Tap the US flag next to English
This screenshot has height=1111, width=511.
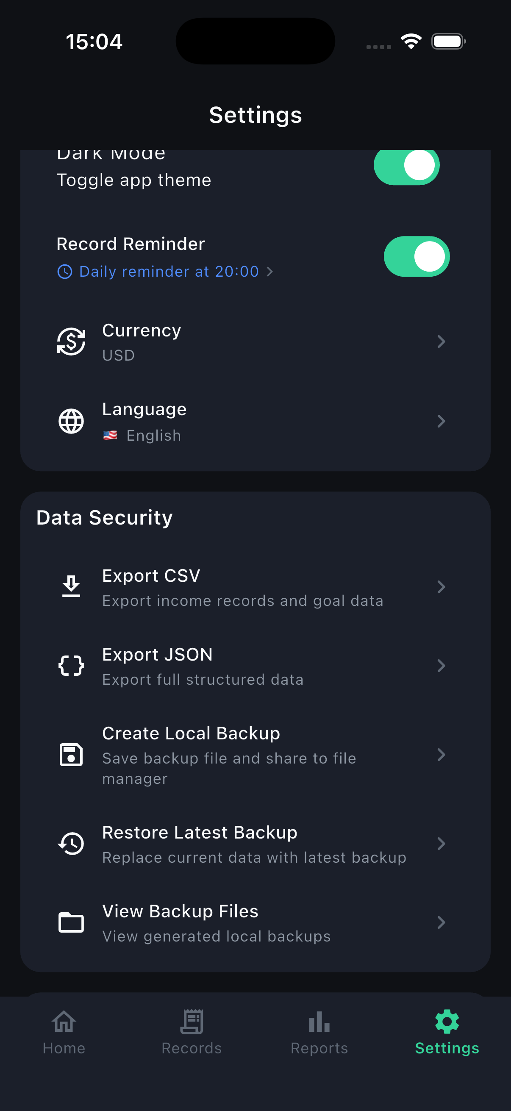click(111, 436)
